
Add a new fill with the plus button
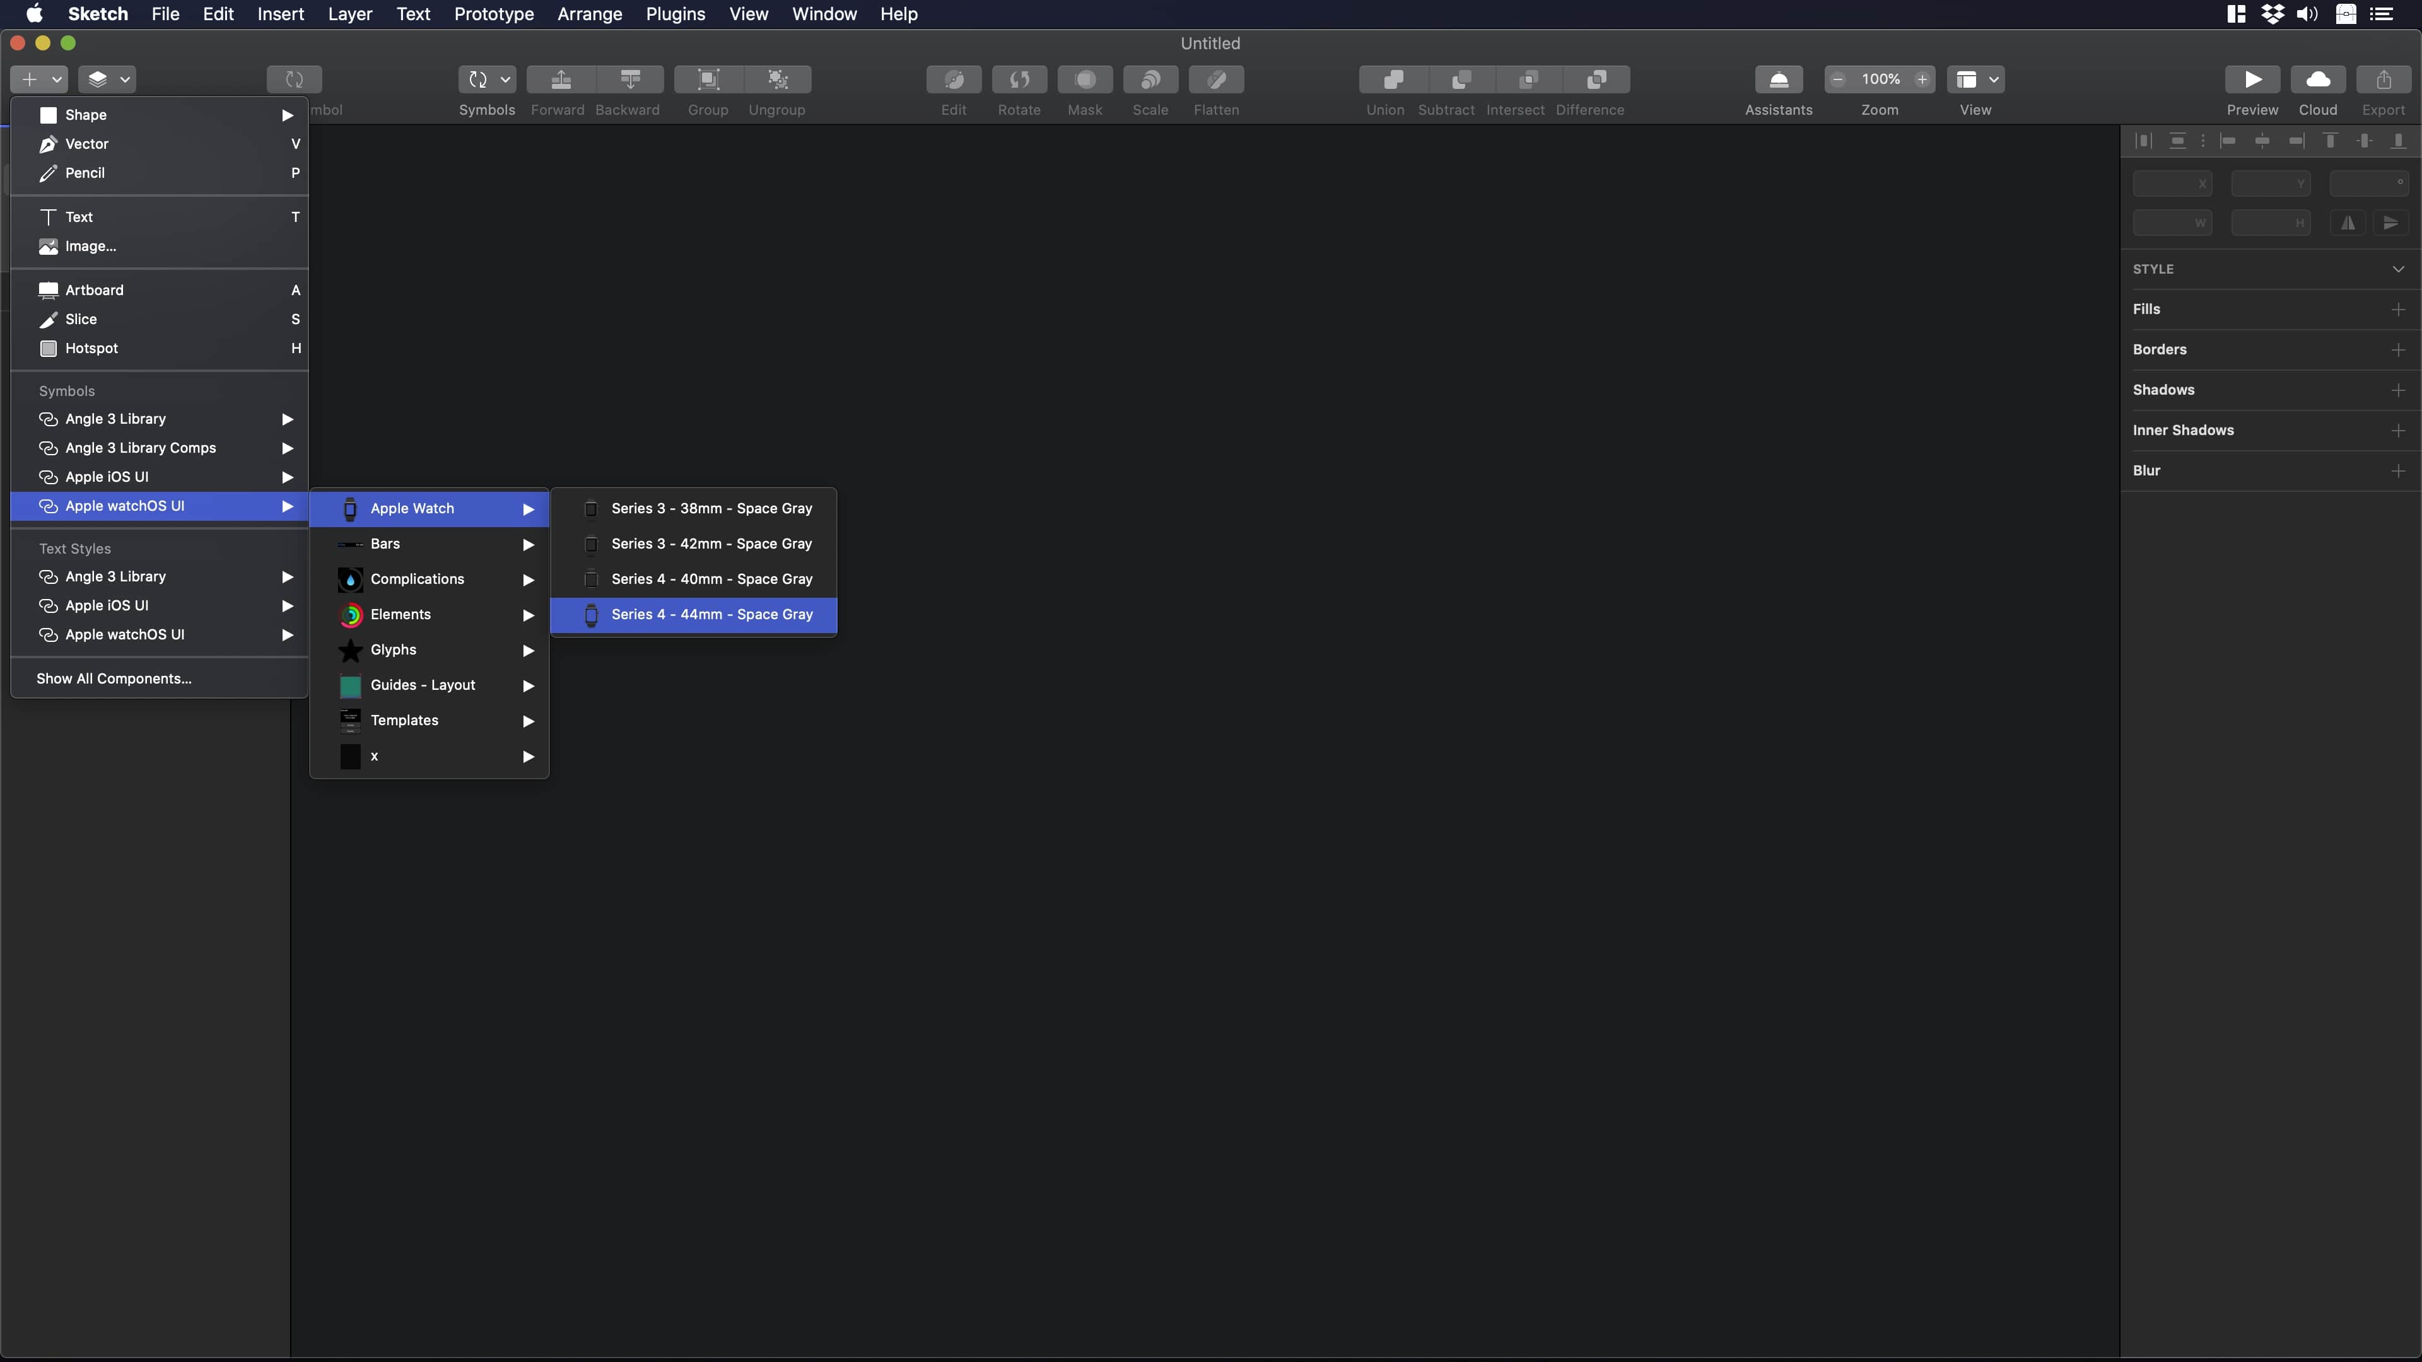pos(2399,309)
